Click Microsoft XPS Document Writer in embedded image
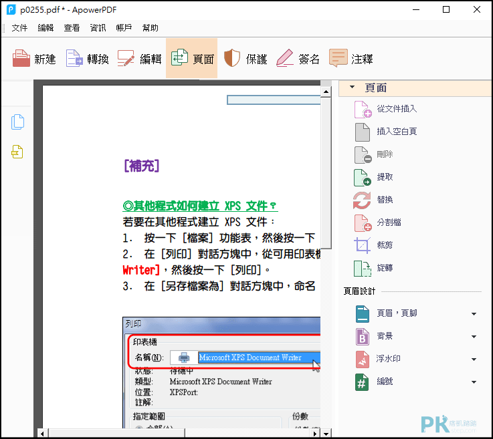 (251, 357)
